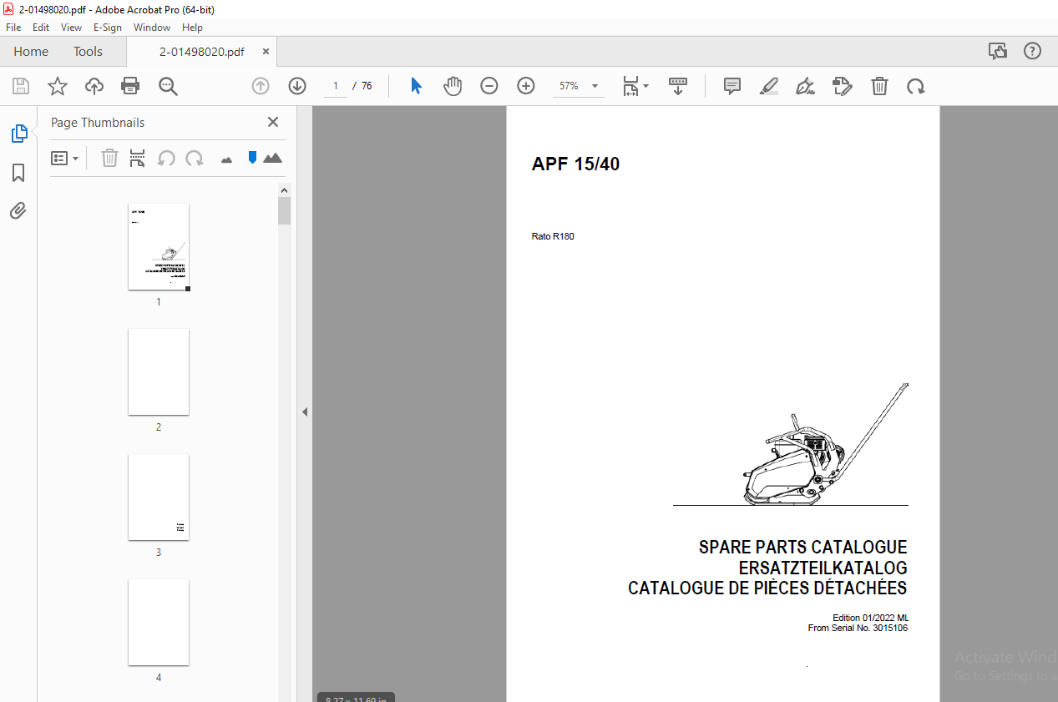Open the Bookmarks sidebar icon
This screenshot has height=702, width=1058.
(x=18, y=173)
